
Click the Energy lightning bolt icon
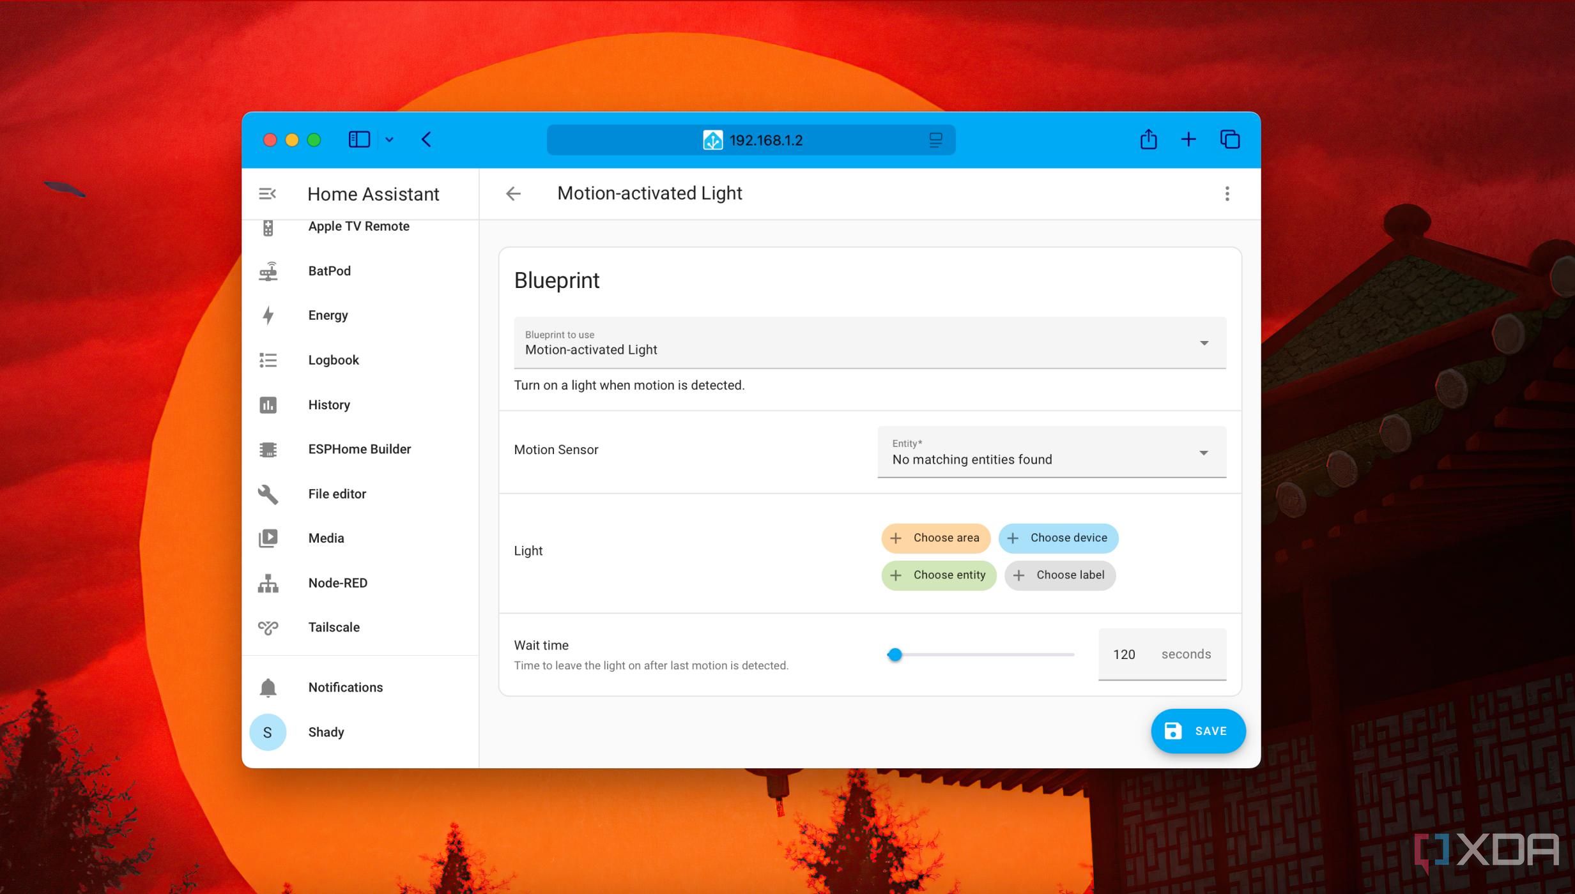pyautogui.click(x=268, y=315)
